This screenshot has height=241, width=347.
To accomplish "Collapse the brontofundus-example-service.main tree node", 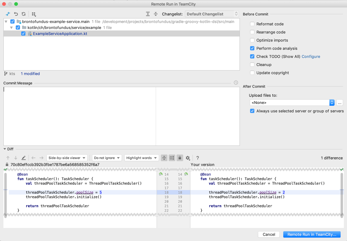I will pyautogui.click(x=6, y=22).
